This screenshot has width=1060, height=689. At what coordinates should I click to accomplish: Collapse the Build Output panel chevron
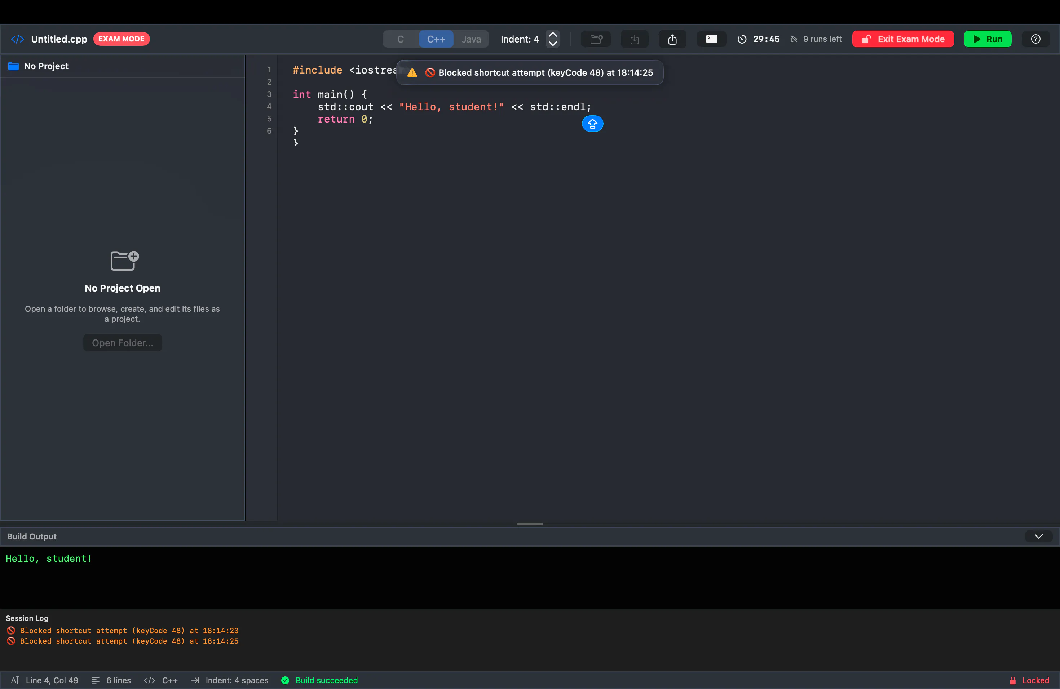tap(1038, 536)
